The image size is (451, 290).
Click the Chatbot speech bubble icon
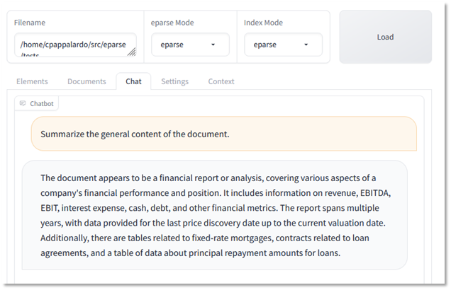click(x=23, y=103)
